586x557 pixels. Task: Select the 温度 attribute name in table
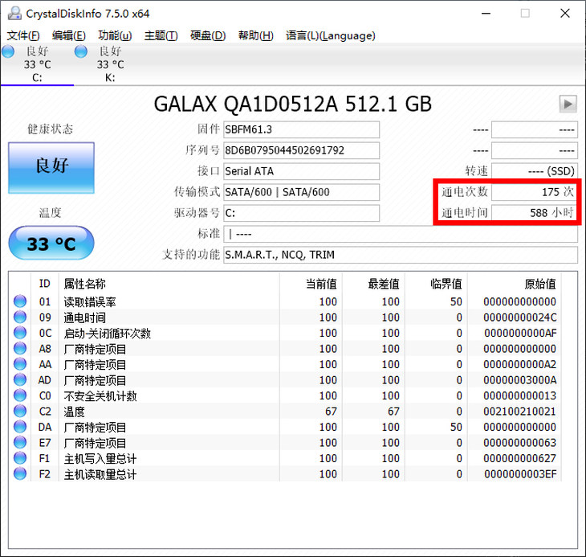(74, 412)
